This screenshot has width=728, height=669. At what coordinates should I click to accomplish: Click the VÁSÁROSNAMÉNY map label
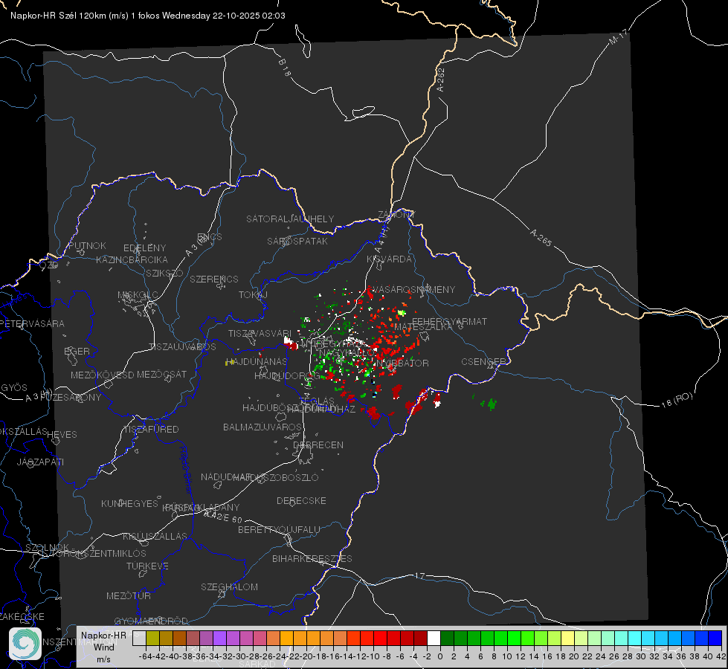coord(413,289)
